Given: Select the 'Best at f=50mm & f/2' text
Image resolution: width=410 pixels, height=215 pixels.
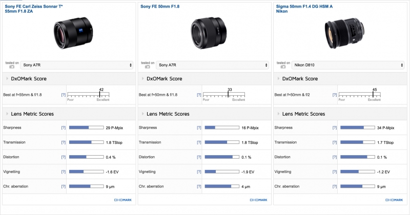Looking at the screenshot, I should point(292,95).
